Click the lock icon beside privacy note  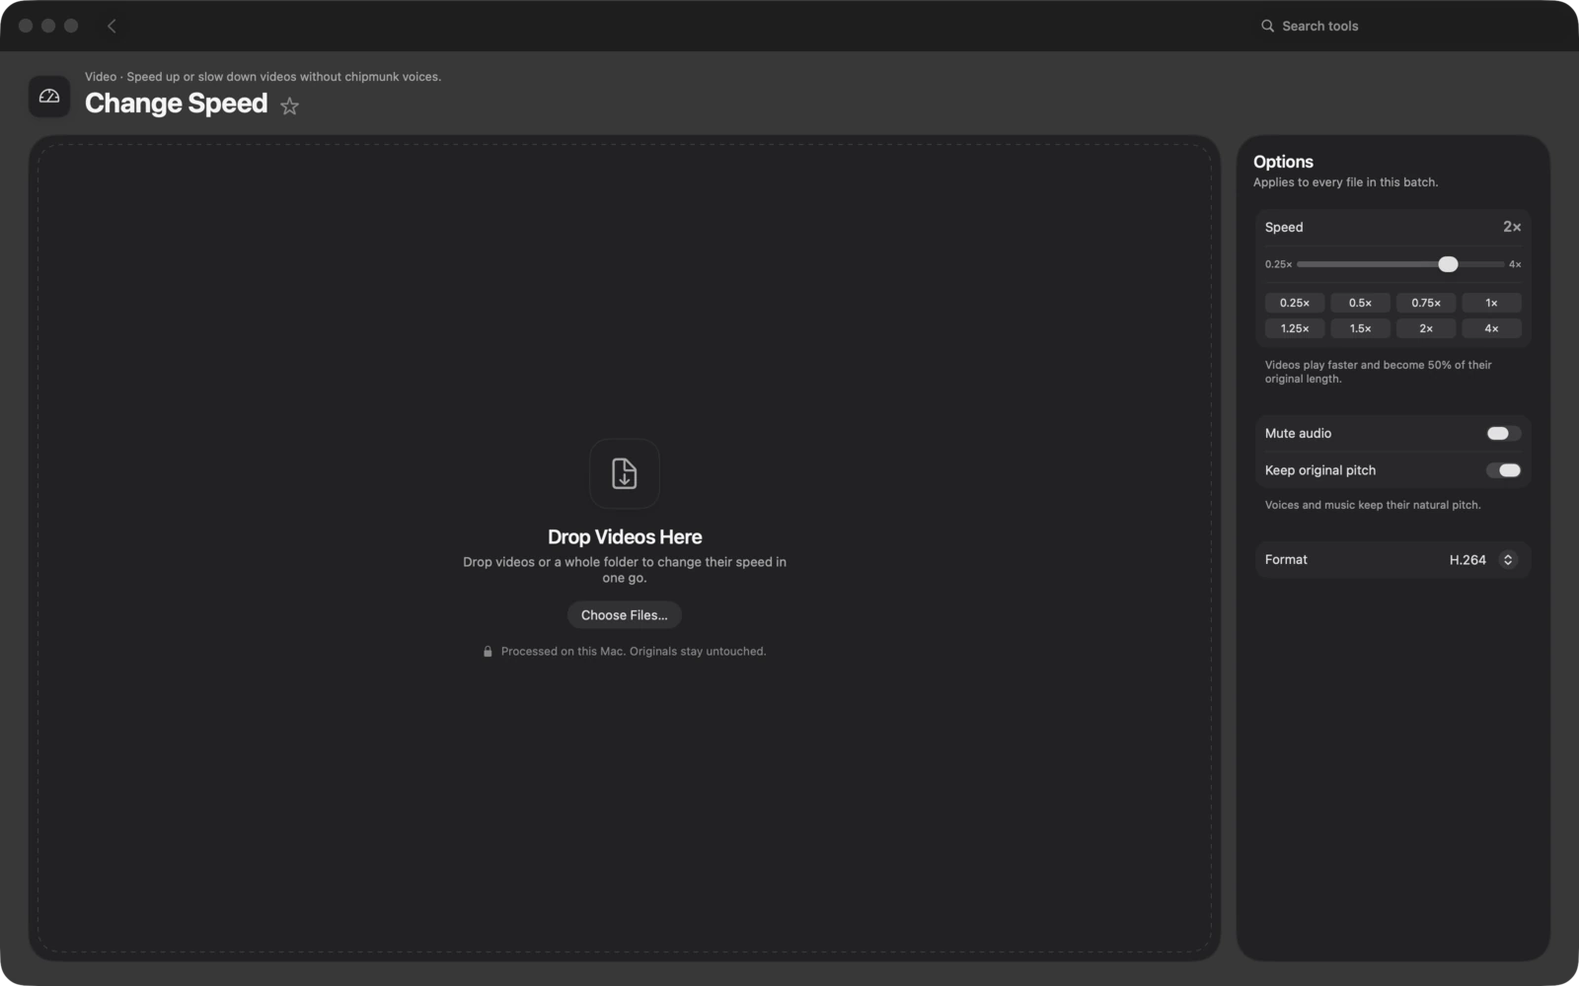[x=488, y=652]
